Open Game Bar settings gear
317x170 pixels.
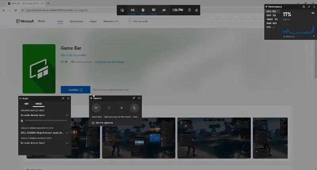[x=196, y=10]
